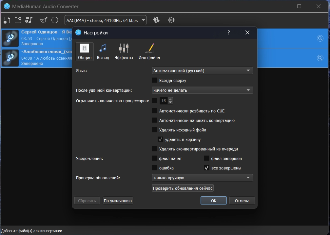Click the Add folder toolbar icon

coord(18,20)
